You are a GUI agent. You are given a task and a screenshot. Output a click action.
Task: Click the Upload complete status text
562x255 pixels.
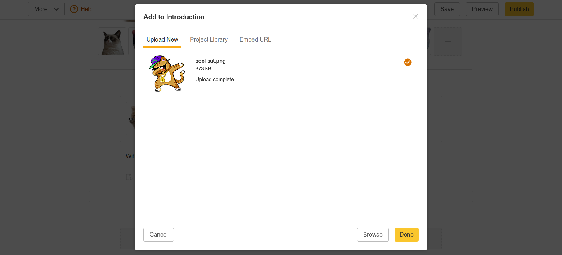click(x=215, y=80)
